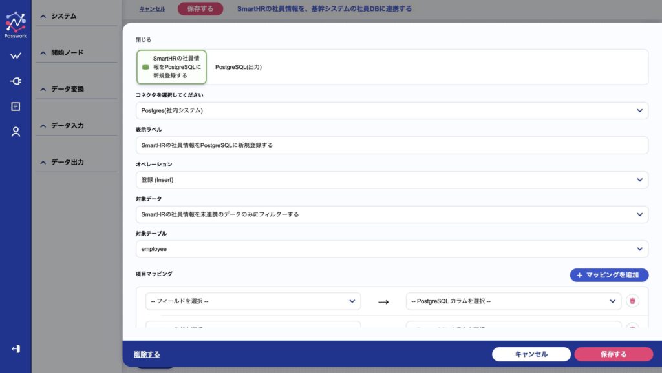The height and width of the screenshot is (373, 662).
Task: Collapse the データ出力 section
Action: (76, 162)
